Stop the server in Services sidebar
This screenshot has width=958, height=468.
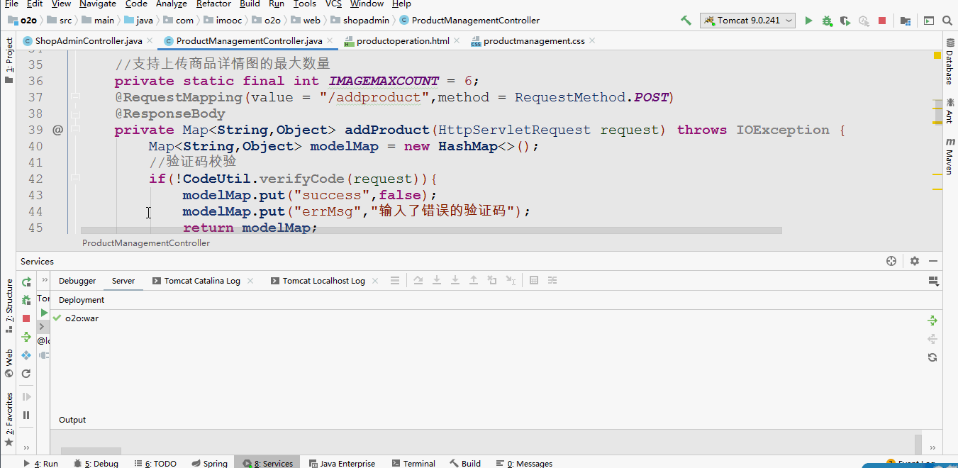click(26, 318)
